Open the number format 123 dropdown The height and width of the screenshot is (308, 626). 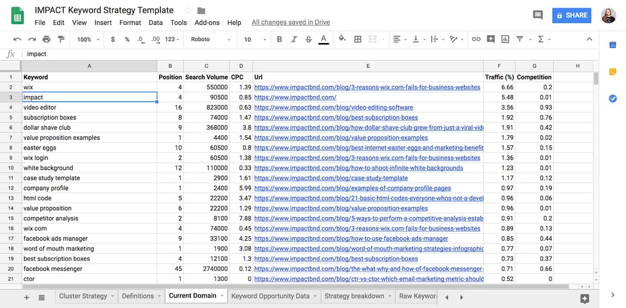coord(172,39)
